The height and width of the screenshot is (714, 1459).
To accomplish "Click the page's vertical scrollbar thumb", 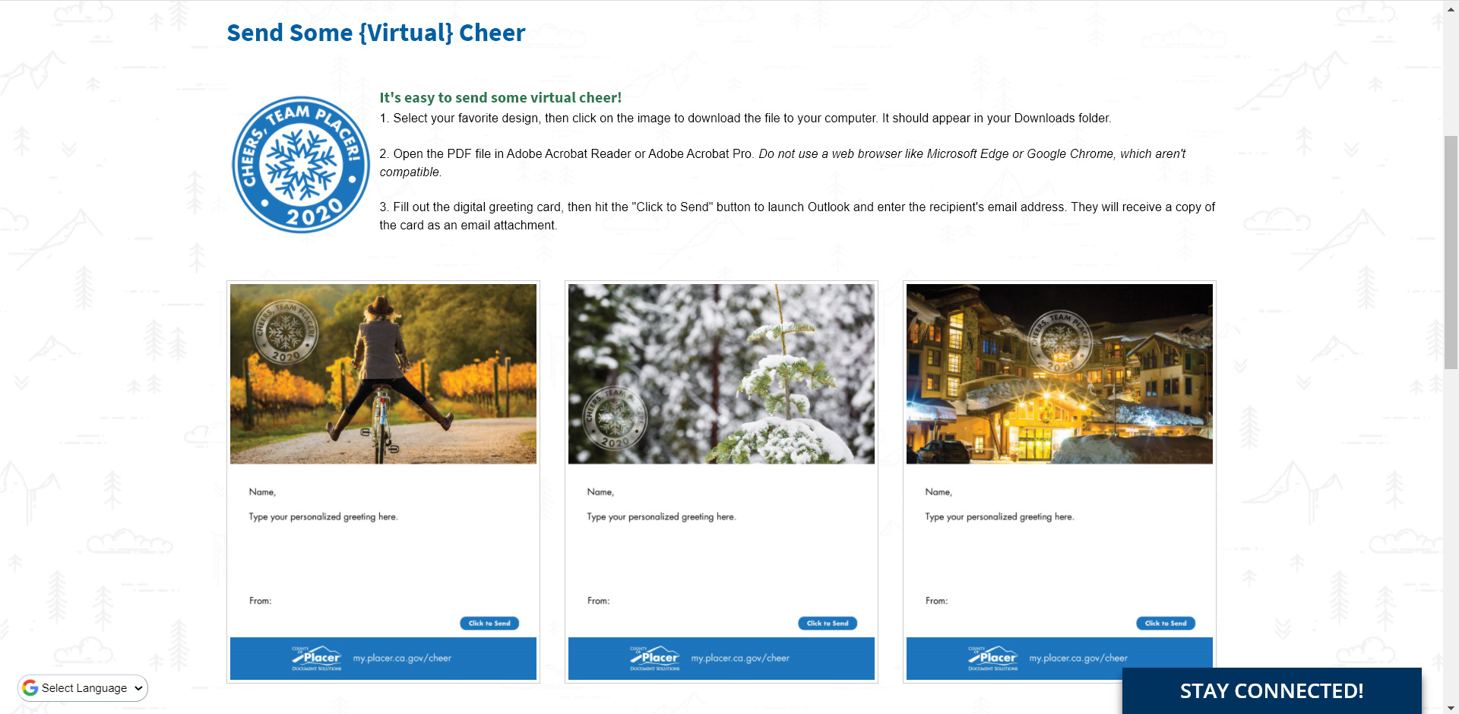I will [1451, 252].
